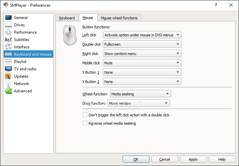Open the Left click function dropdown

142,35
